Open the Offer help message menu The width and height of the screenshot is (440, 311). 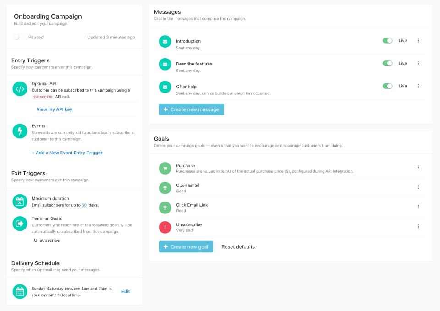[418, 86]
